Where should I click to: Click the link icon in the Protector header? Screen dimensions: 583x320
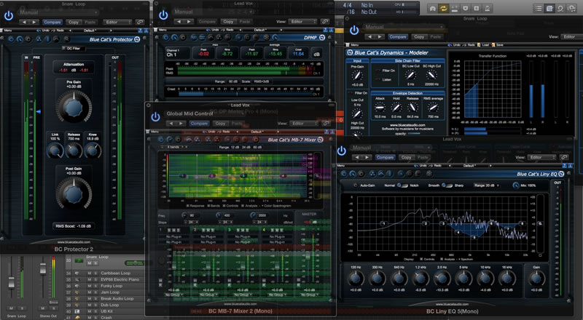click(138, 22)
